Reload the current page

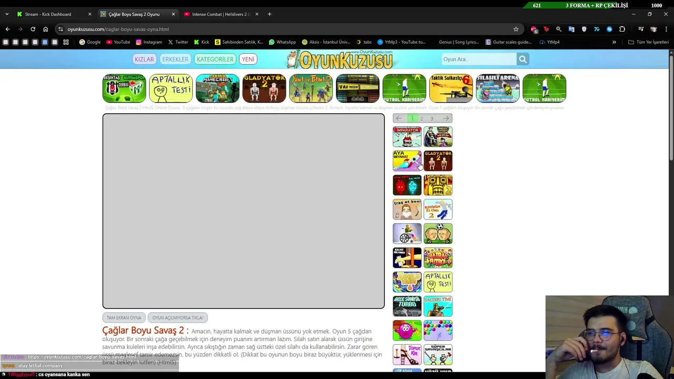click(33, 29)
